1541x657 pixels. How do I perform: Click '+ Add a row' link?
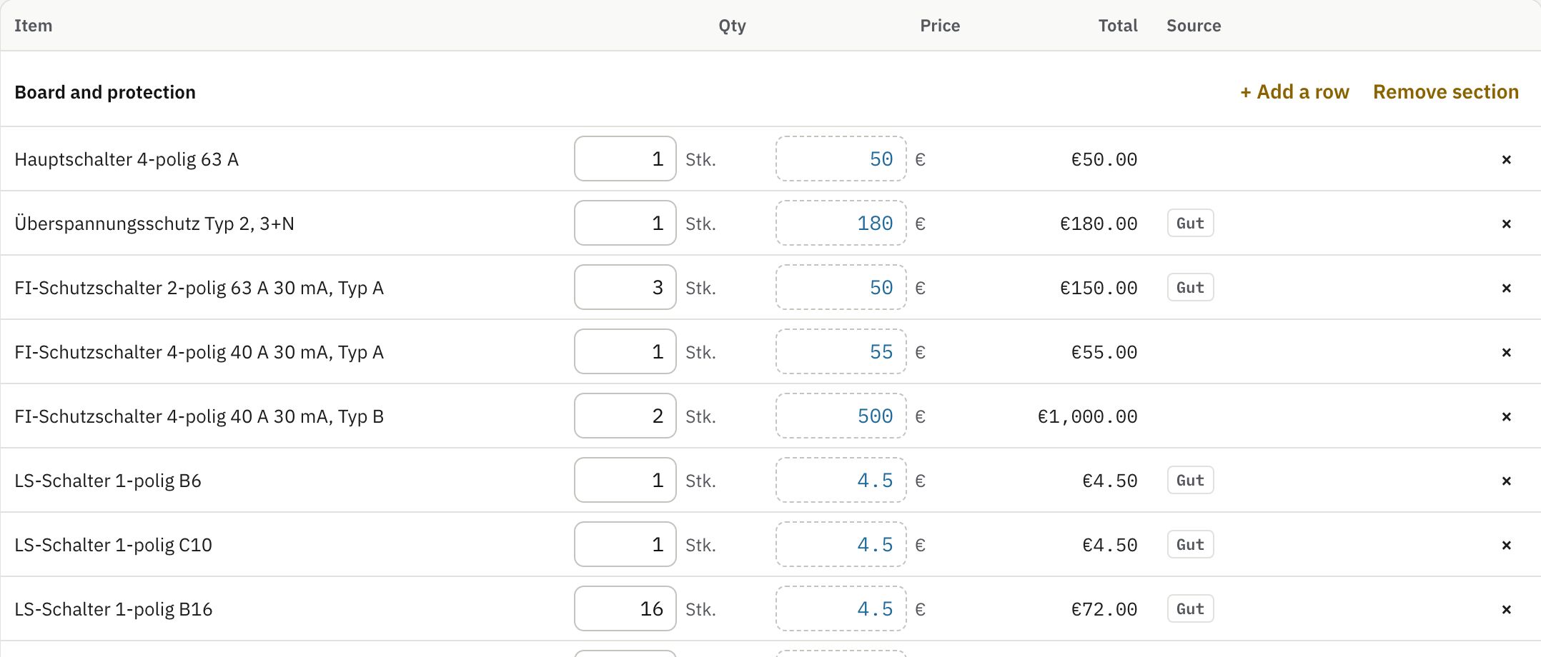pos(1294,92)
